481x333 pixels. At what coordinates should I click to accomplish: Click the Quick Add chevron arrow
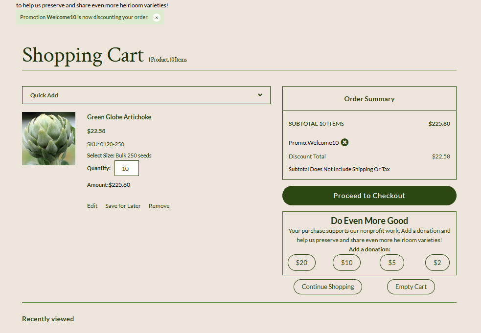tap(260, 95)
